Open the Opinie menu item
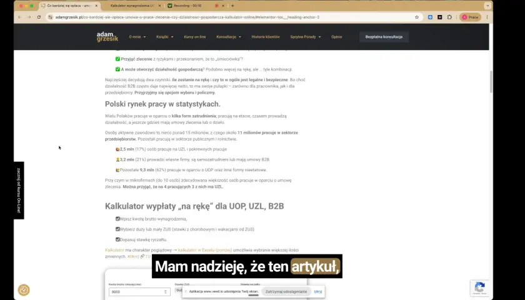This screenshot has width=525, height=300. pos(336,37)
